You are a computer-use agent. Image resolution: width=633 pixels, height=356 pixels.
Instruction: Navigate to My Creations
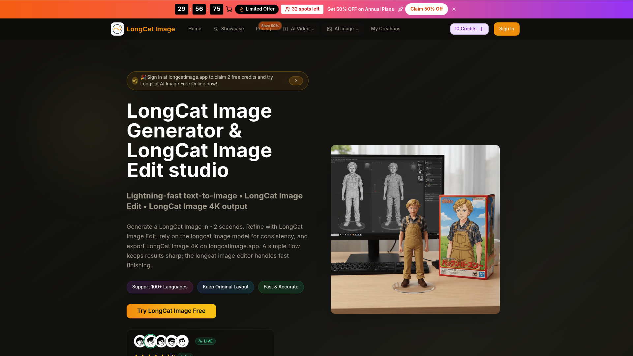pyautogui.click(x=385, y=29)
